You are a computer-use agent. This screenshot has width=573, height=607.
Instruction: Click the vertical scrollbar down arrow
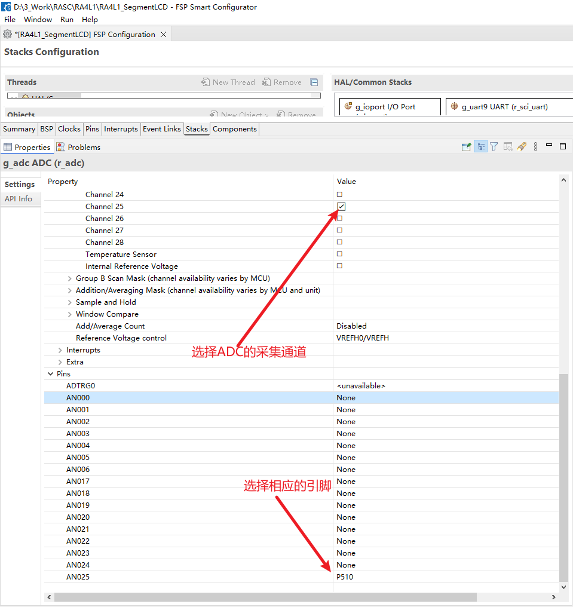563,587
